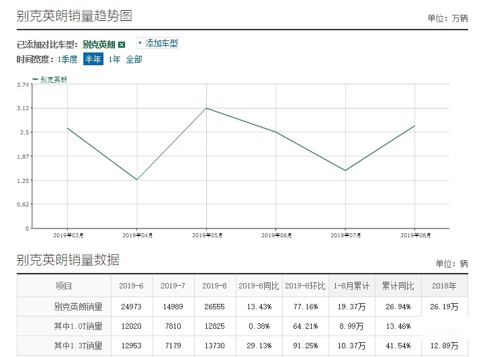Click the 1-8月累计 column header
Screen dimensions: 483x357
pos(351,286)
